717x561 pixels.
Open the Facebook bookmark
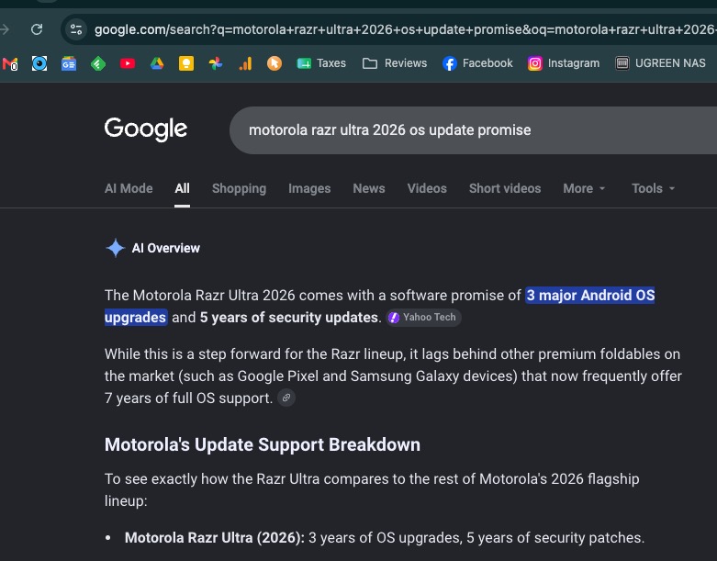tap(477, 63)
